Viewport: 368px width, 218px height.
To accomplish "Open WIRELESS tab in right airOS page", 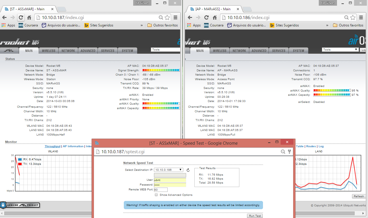I will 220,51.
